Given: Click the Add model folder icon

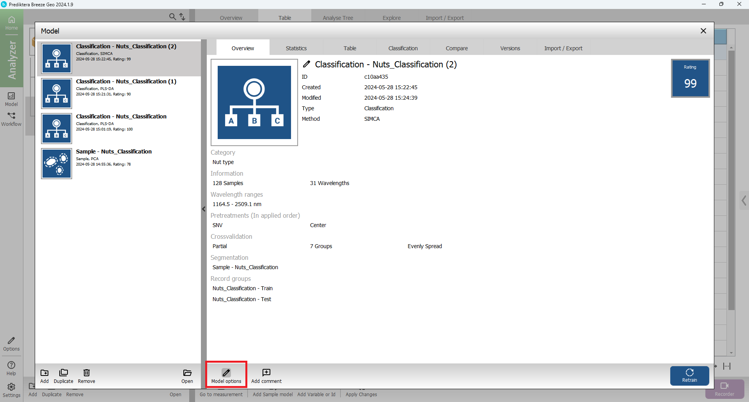Looking at the screenshot, I should [44, 373].
